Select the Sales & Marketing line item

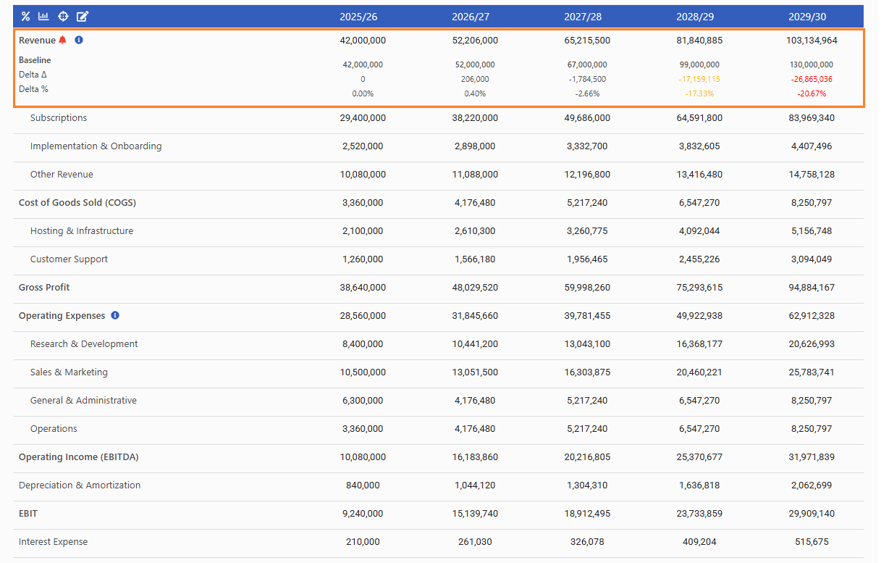pyautogui.click(x=69, y=372)
